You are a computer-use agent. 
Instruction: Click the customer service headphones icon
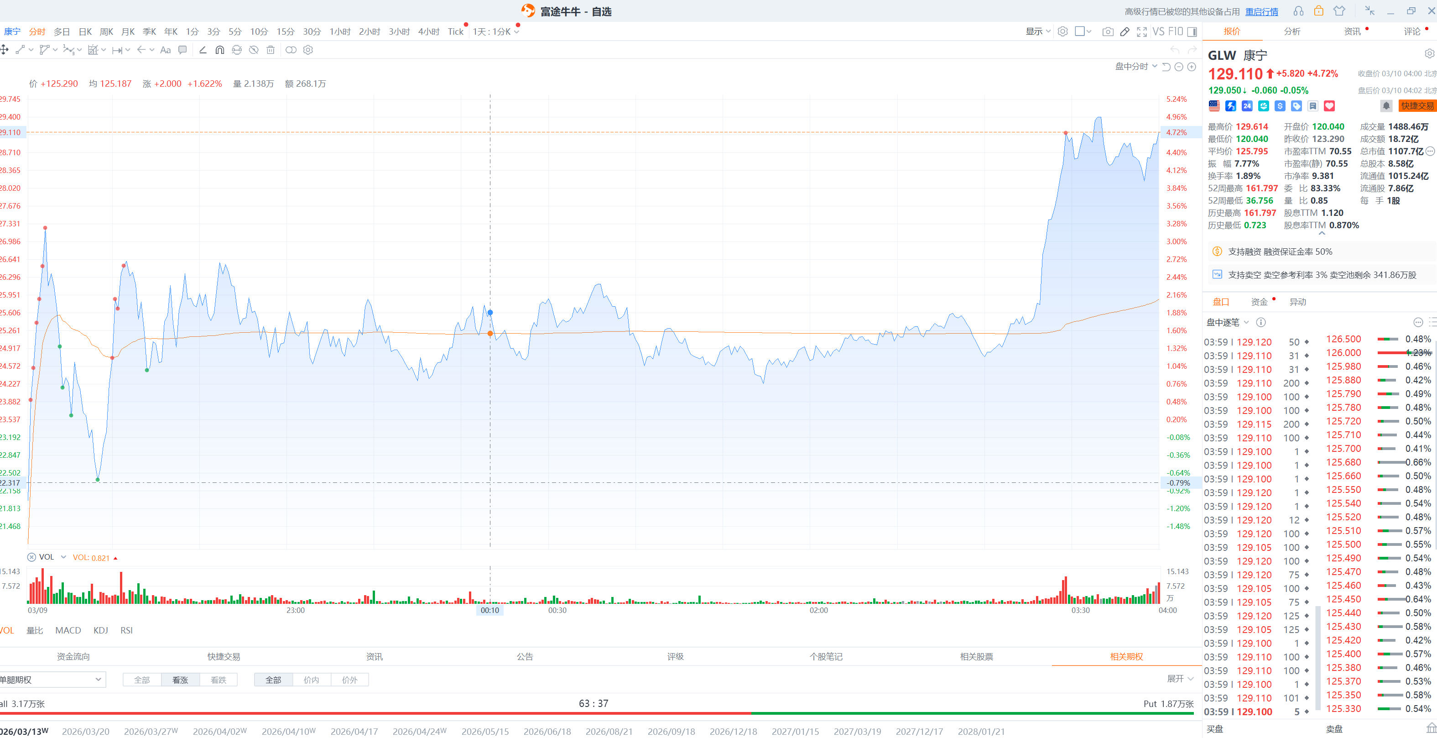click(1299, 11)
